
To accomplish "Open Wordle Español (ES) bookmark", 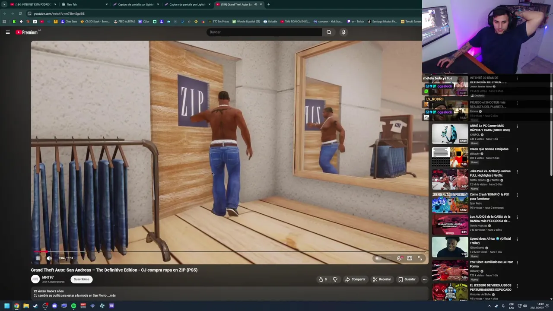I will pyautogui.click(x=246, y=22).
